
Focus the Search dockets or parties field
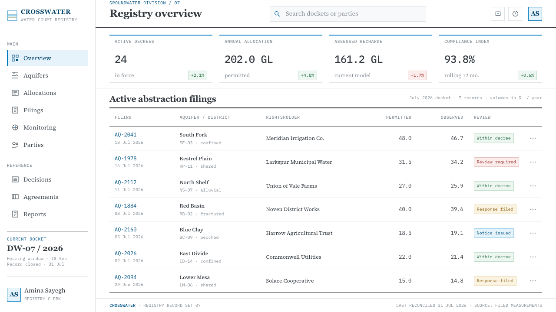coord(348,14)
